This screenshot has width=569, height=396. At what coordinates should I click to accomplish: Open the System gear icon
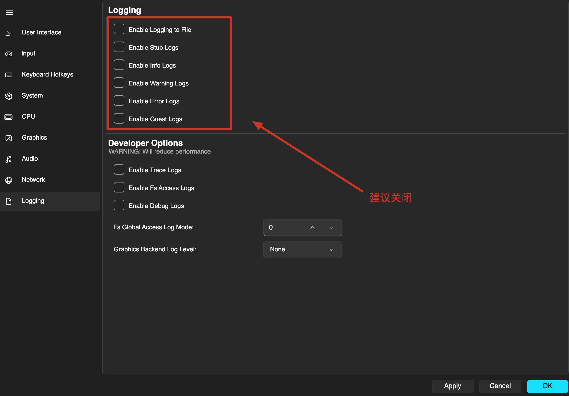pyautogui.click(x=9, y=96)
